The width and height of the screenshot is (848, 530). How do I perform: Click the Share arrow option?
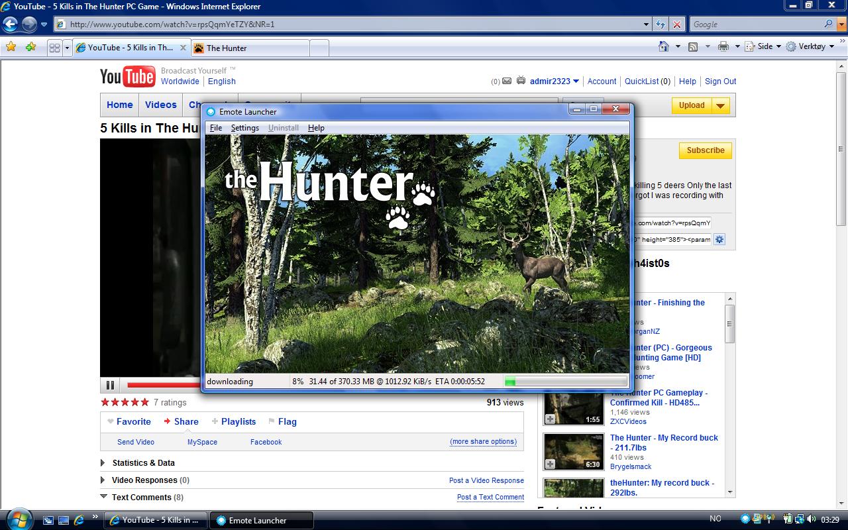(x=181, y=421)
